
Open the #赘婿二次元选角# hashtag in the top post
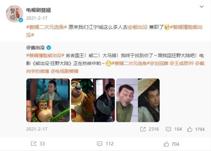pyautogui.click(x=46, y=27)
